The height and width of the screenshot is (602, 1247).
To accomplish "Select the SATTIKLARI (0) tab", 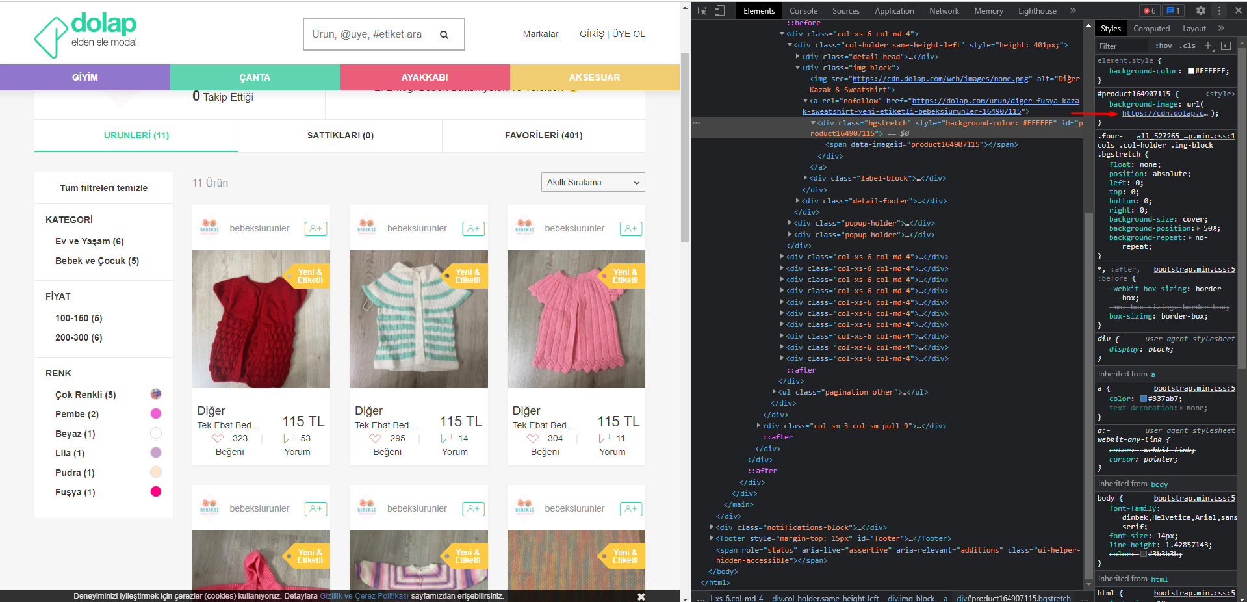I will point(341,135).
